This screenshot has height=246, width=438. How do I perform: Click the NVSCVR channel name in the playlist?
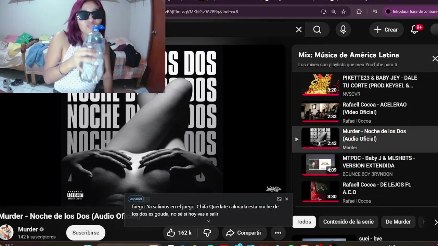pos(351,94)
